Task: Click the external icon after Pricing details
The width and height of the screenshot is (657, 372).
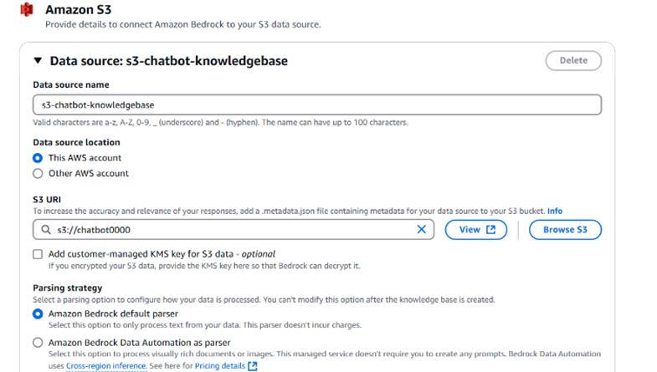Action: point(252,366)
